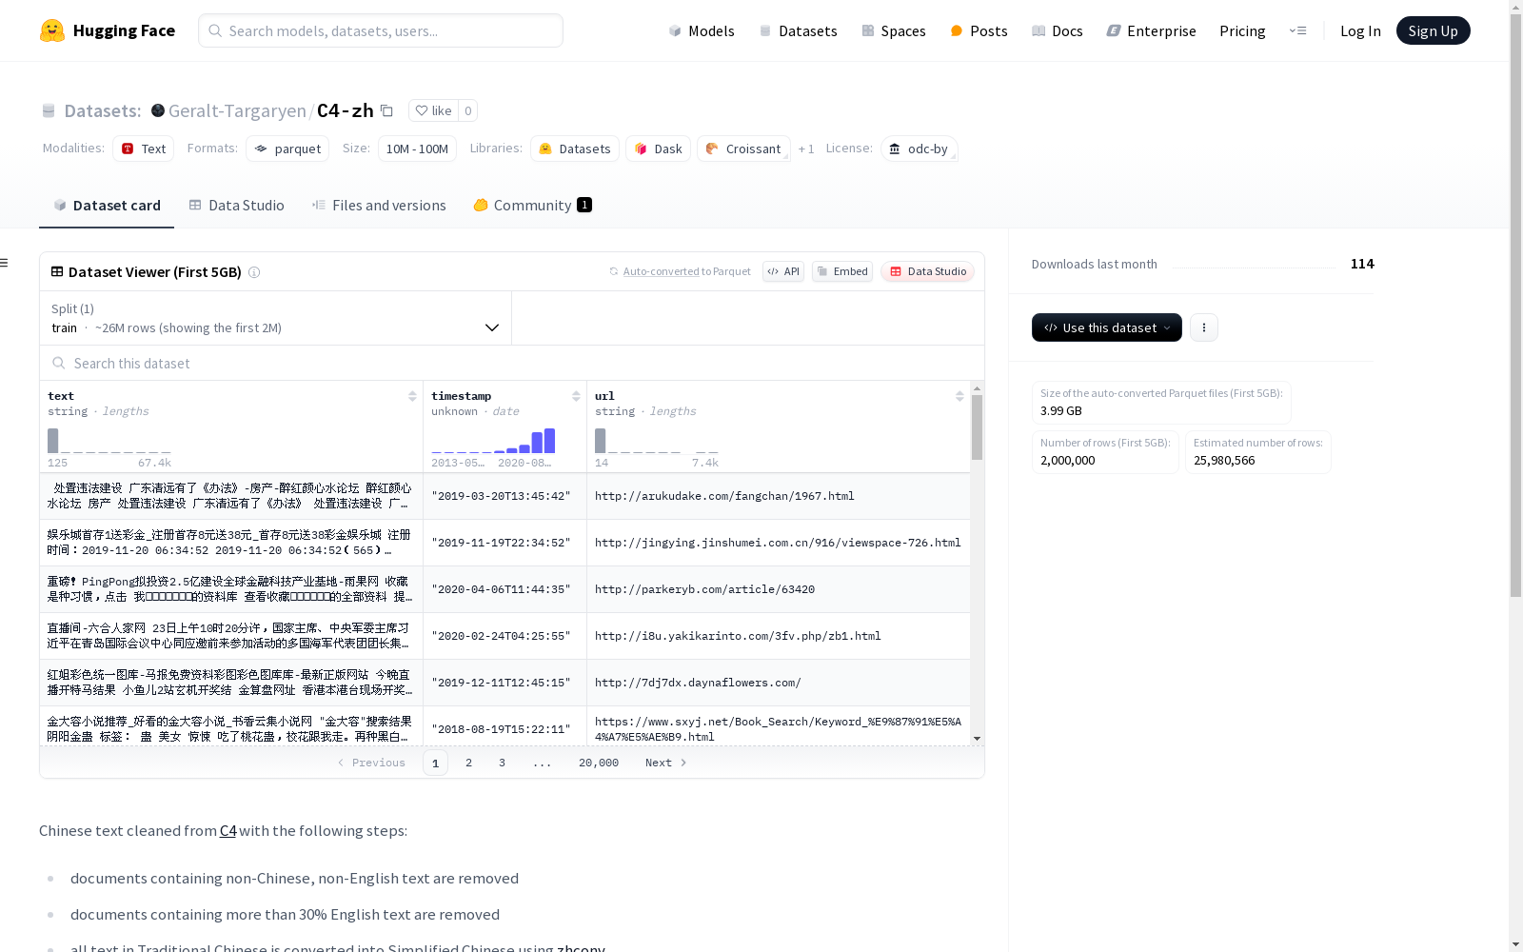Copy dataset name with the copy icon
Image resolution: width=1523 pixels, height=952 pixels.
coord(386,110)
